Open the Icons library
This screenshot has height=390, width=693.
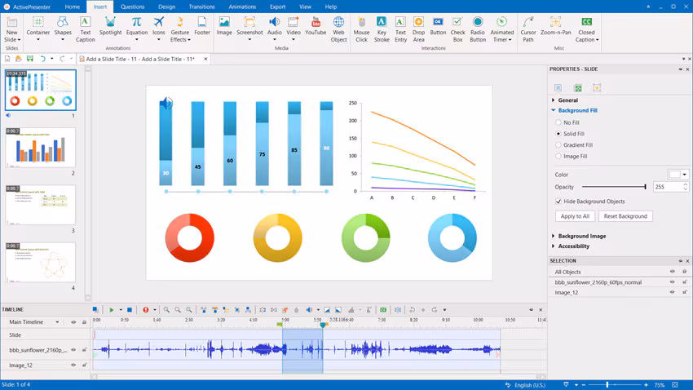click(x=159, y=29)
